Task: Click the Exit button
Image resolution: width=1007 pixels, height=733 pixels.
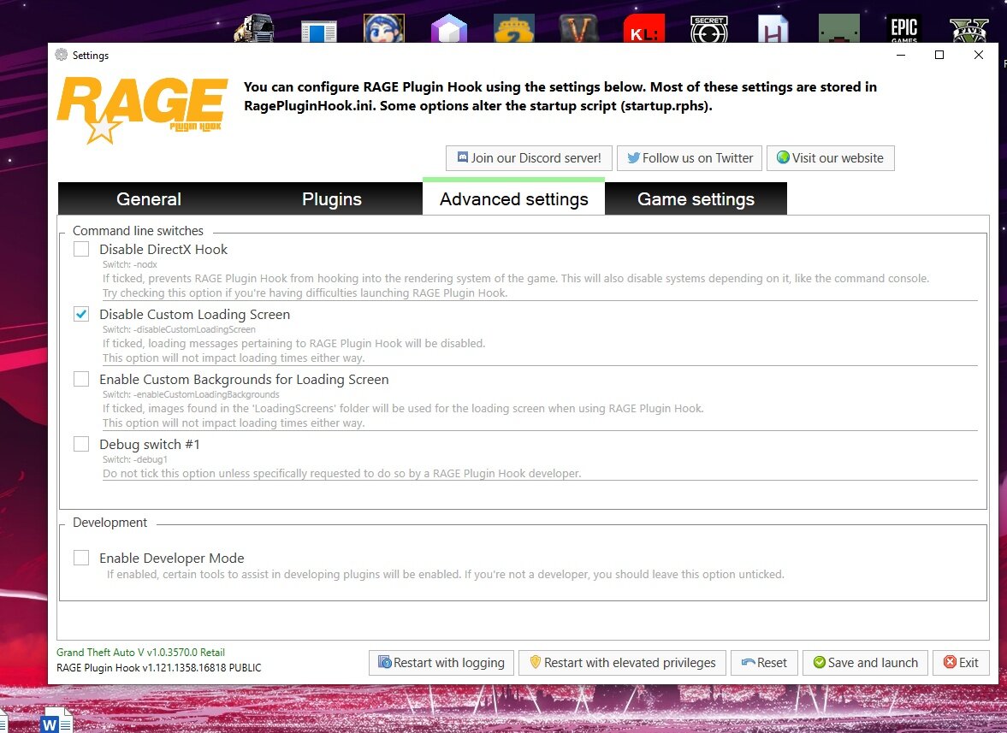Action: [x=961, y=662]
